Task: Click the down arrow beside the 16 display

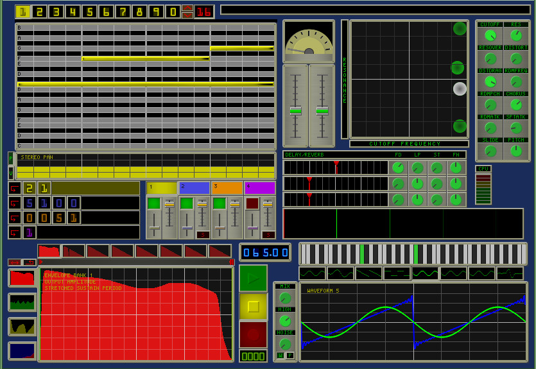Action: tap(187, 15)
